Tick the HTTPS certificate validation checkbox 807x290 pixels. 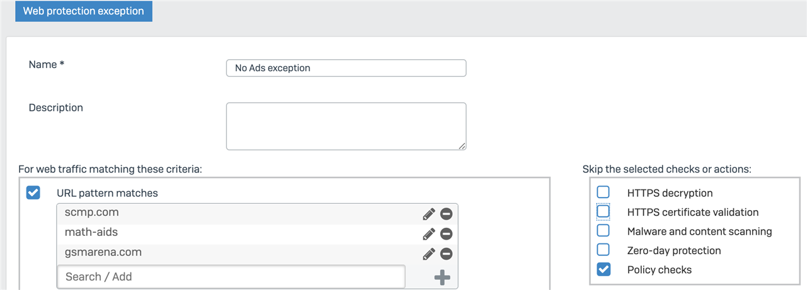click(x=603, y=212)
